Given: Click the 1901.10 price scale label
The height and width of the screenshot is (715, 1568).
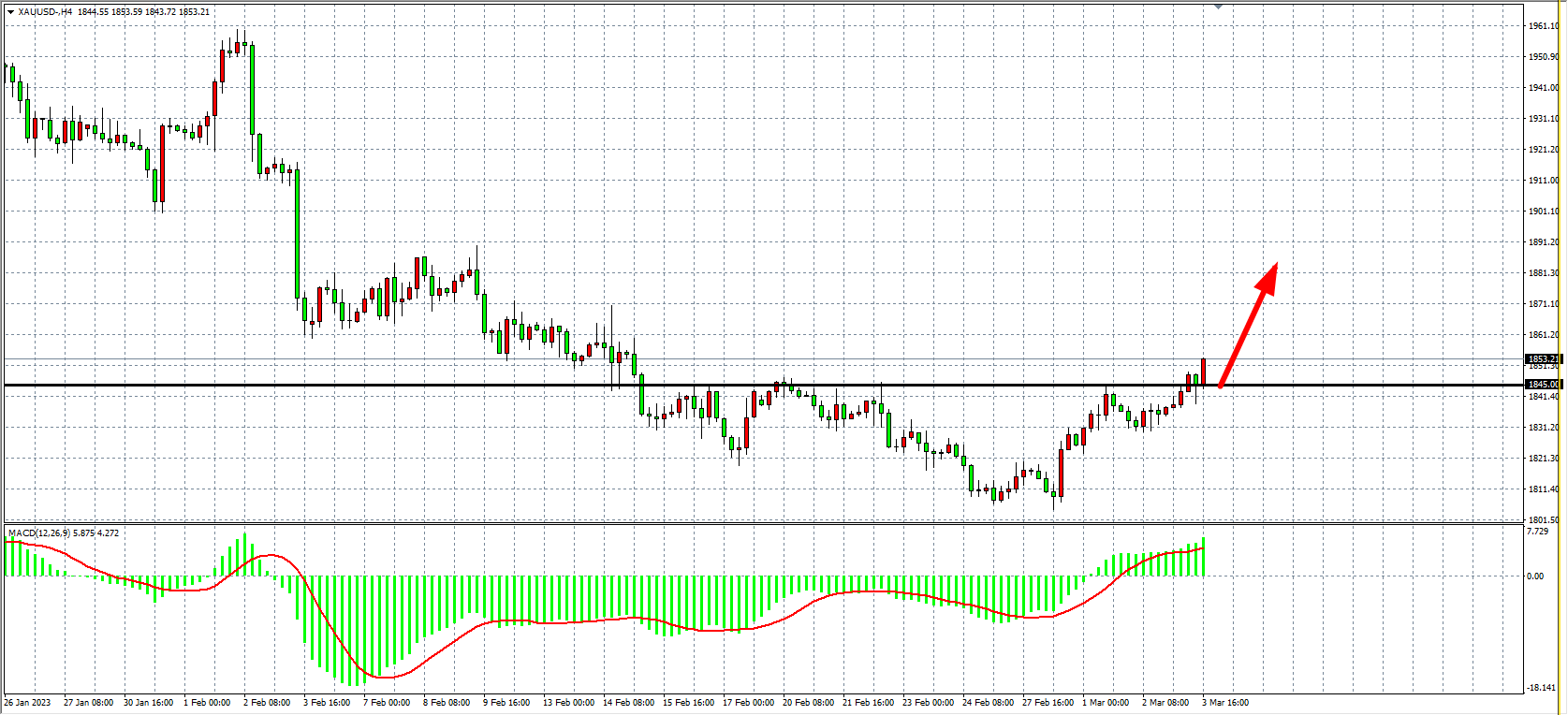Looking at the screenshot, I should point(1543,212).
